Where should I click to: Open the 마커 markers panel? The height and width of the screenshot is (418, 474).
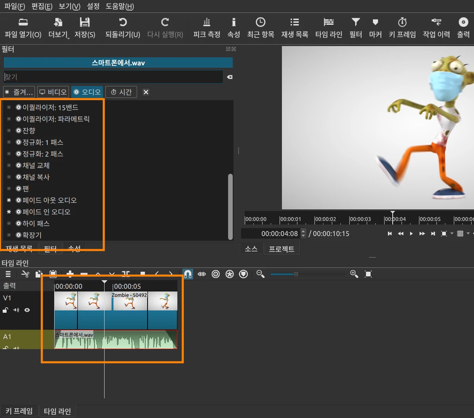375,27
